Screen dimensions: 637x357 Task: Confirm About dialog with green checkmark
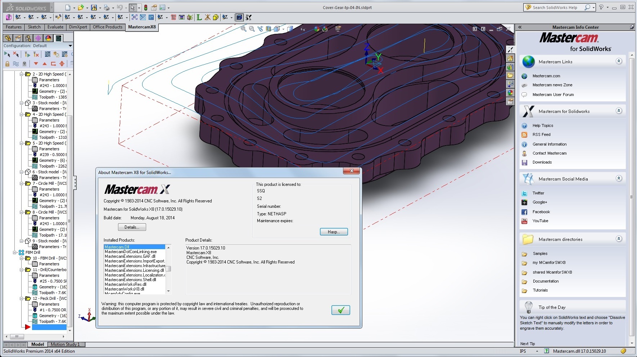pyautogui.click(x=341, y=310)
